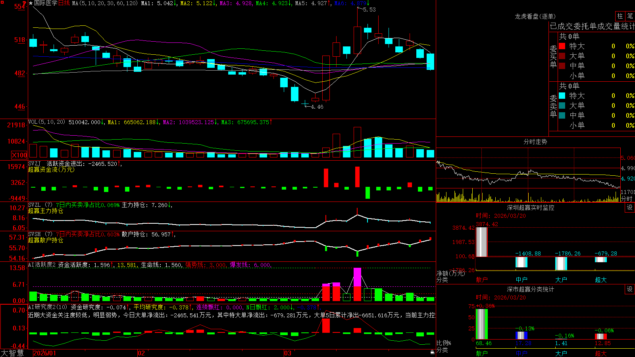
Task: Click the 中户 label under 深圳超赢实时监控
Action: [x=521, y=279]
